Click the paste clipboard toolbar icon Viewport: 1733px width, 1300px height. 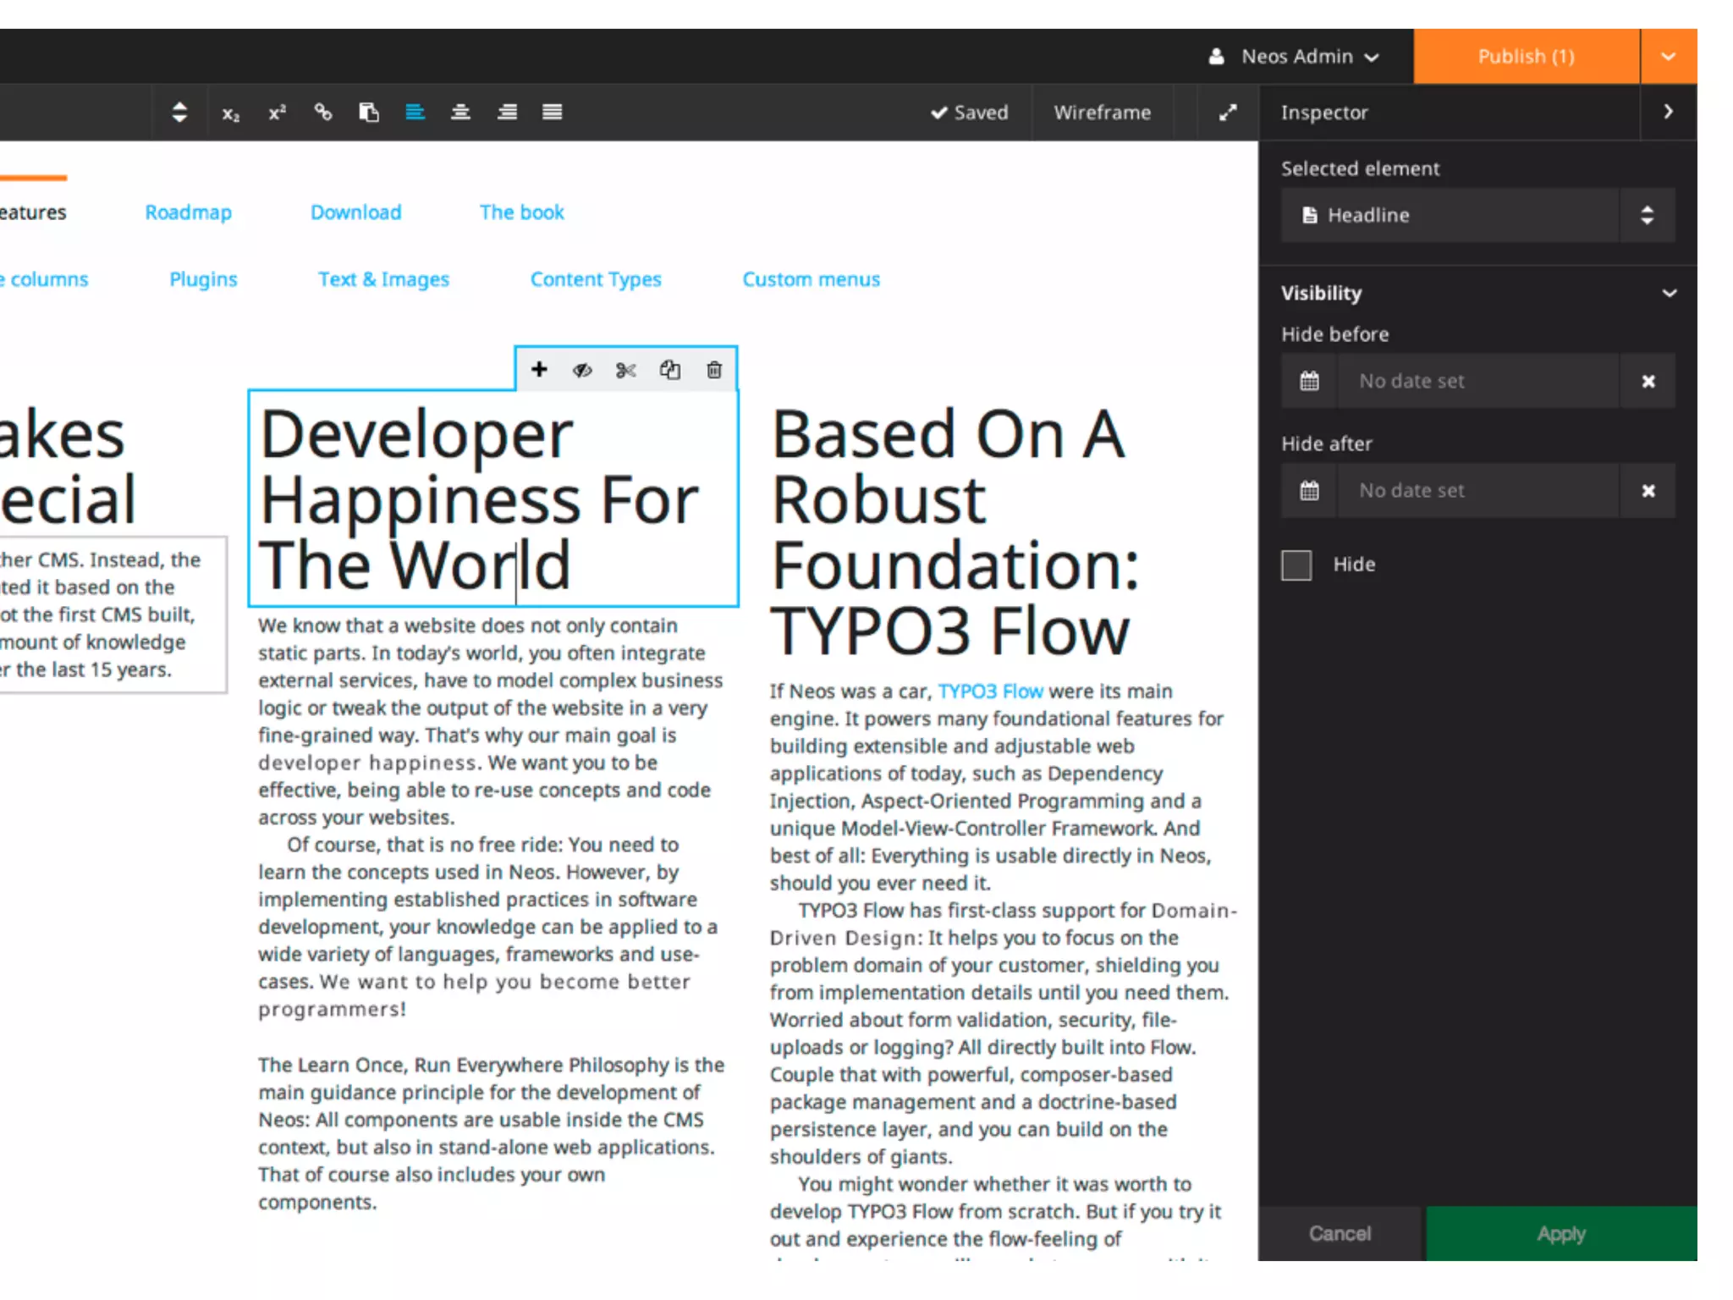(369, 113)
